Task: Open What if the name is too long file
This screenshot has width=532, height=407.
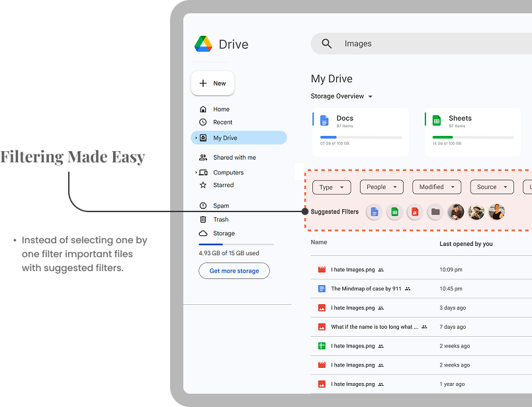Action: tap(375, 327)
